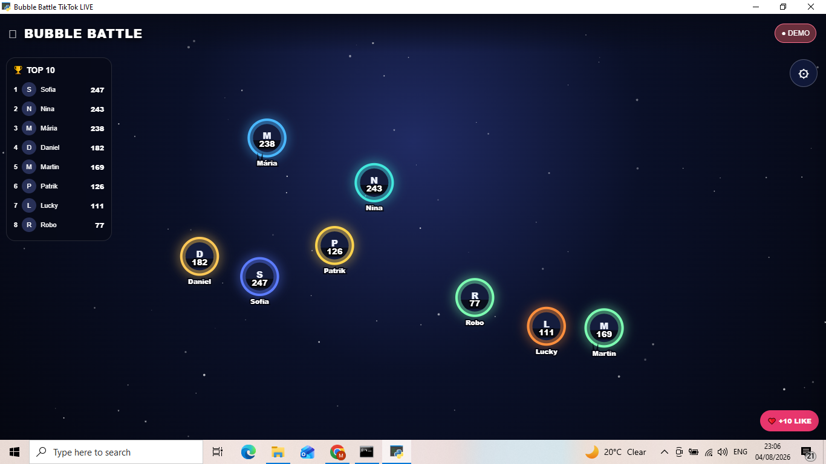Open the Windows Start menu
The width and height of the screenshot is (826, 464).
click(x=15, y=452)
